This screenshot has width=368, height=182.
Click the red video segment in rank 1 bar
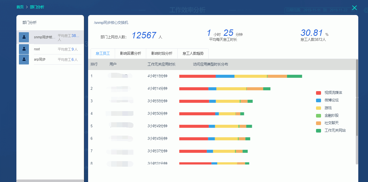click(197, 76)
